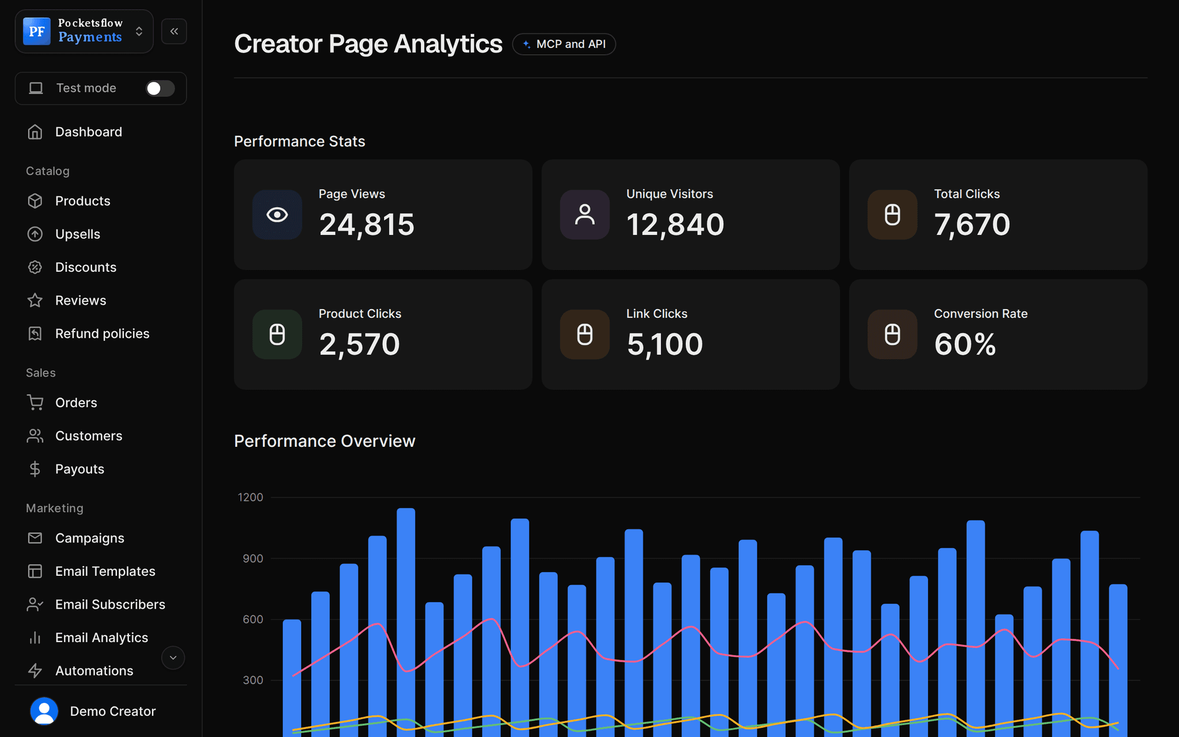Click the Link Clicks mouse icon
This screenshot has height=737, width=1179.
point(585,335)
